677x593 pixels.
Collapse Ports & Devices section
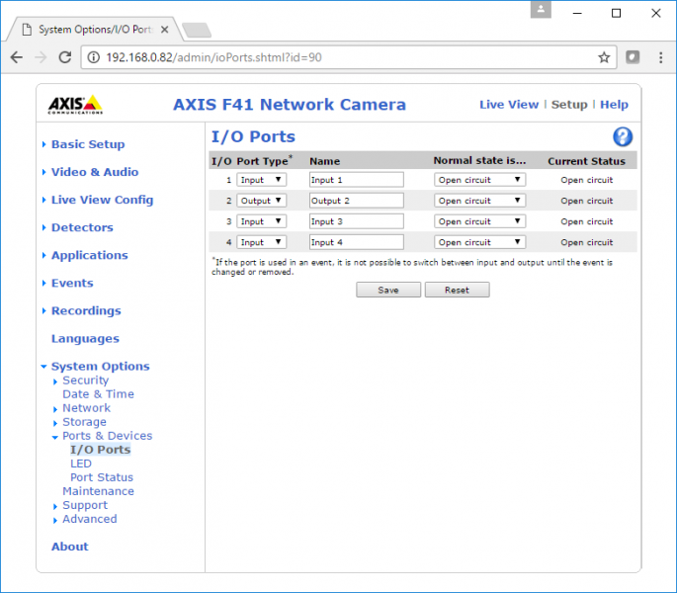(107, 435)
